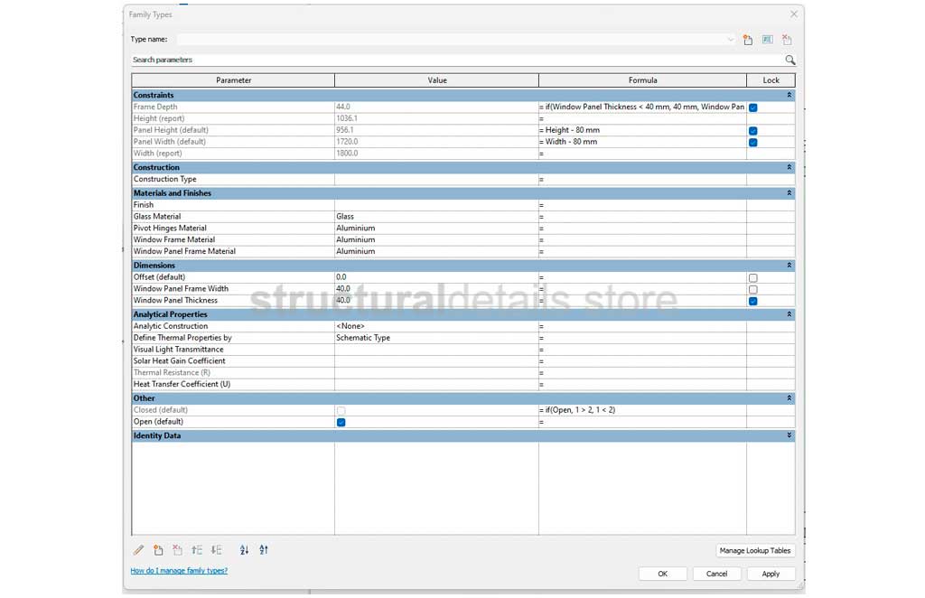Click the Parameter column header
This screenshot has width=925, height=598.
[x=233, y=80]
